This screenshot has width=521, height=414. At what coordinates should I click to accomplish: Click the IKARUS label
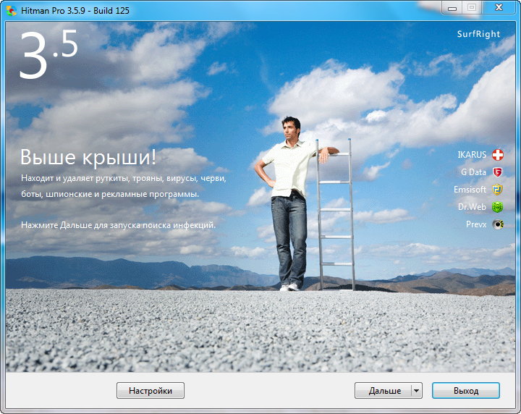pyautogui.click(x=472, y=155)
